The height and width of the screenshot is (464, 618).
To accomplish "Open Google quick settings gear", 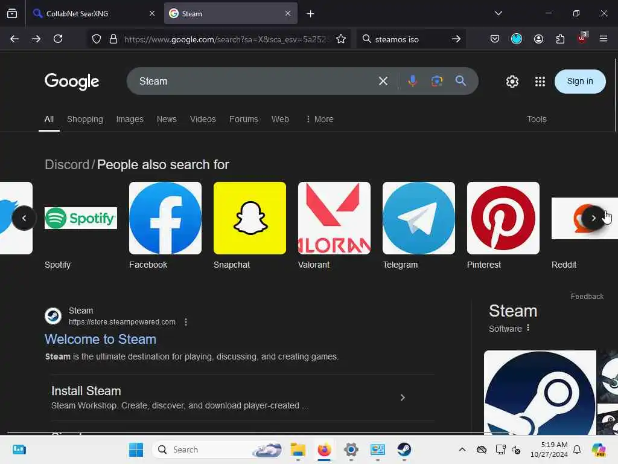I will [x=512, y=82].
